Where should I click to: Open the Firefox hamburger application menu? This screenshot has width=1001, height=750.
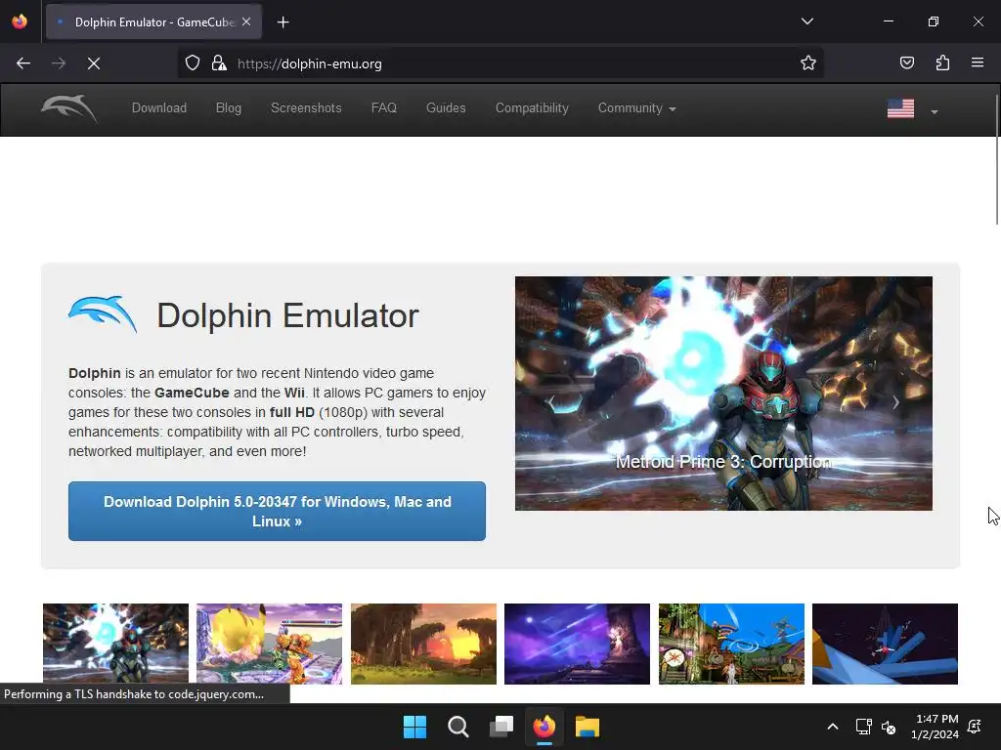point(978,62)
